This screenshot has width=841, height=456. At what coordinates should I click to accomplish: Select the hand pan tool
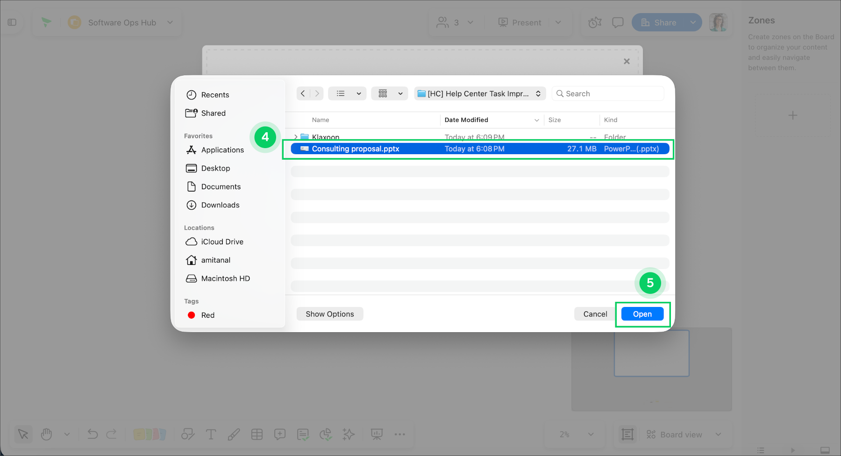[x=46, y=435]
